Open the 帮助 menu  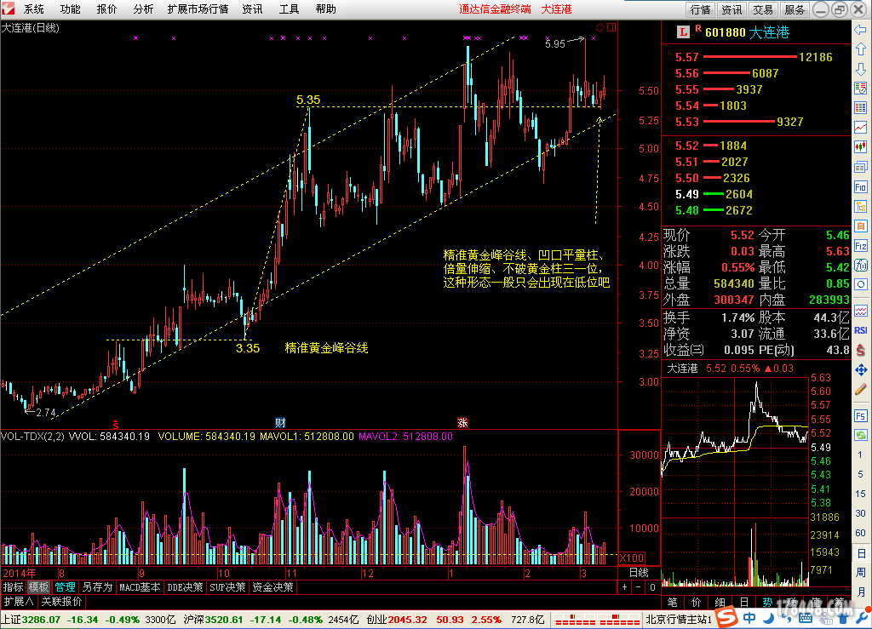pos(325,9)
